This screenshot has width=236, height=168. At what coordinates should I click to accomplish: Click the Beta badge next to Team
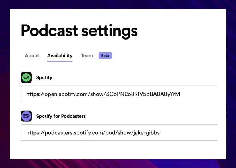pos(105,55)
